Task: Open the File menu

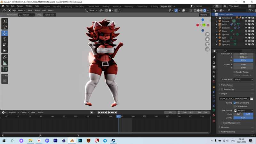Action: coord(7,6)
